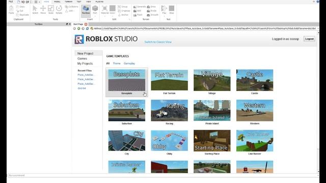Open the Material dropdown arrow
The width and height of the screenshot is (326, 183).
click(x=105, y=16)
